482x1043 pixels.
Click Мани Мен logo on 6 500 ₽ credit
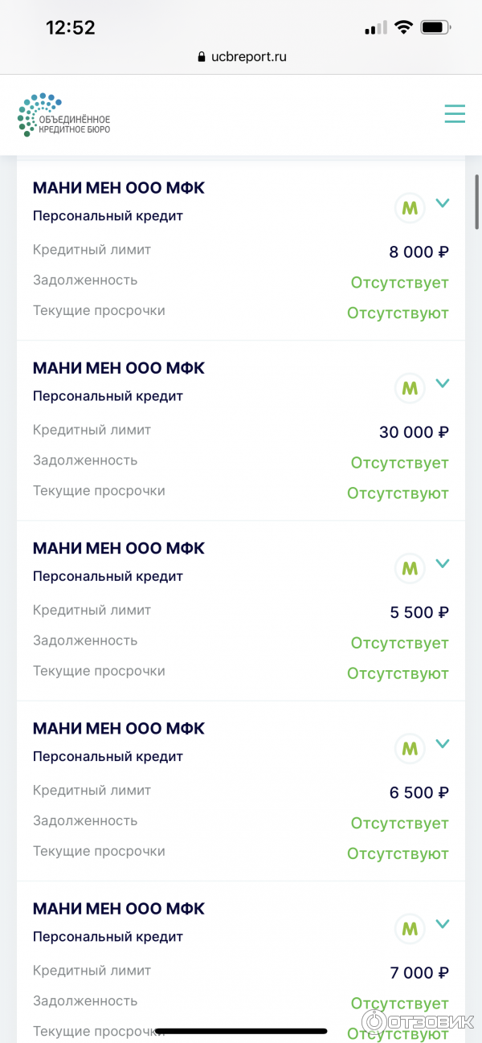[410, 749]
